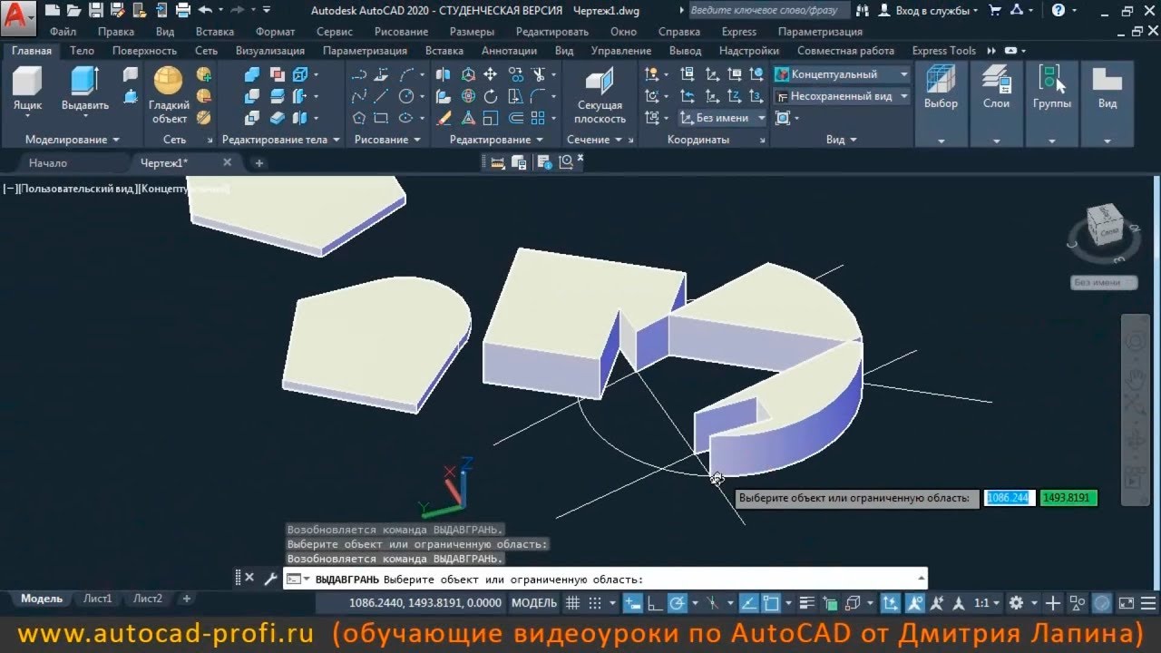Screen dimensions: 1161x653
Task: Open the Вставка menu in menu bar
Action: pyautogui.click(x=214, y=32)
